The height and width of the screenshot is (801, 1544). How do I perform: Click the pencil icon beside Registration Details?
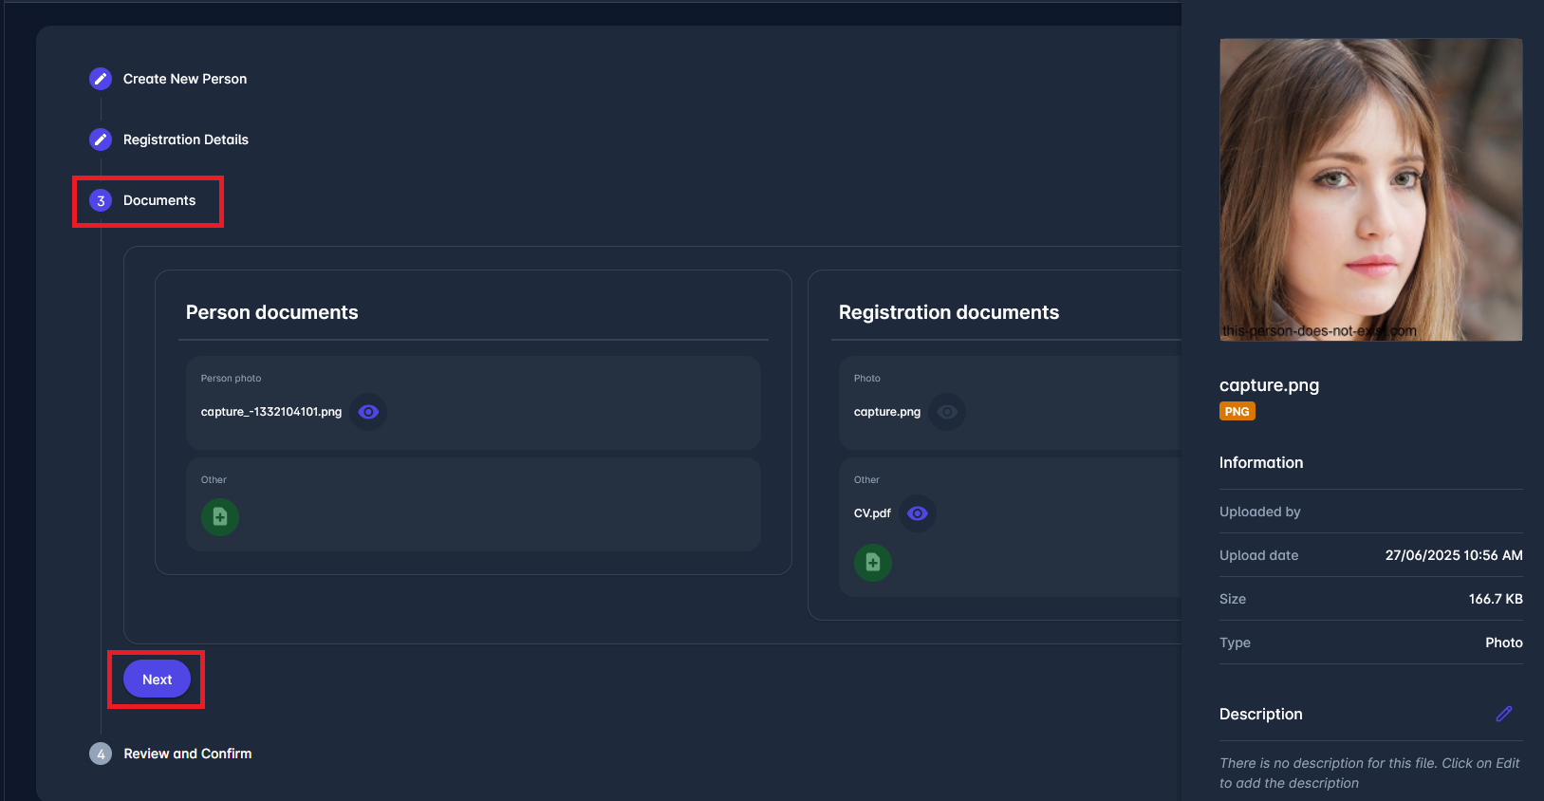(101, 140)
